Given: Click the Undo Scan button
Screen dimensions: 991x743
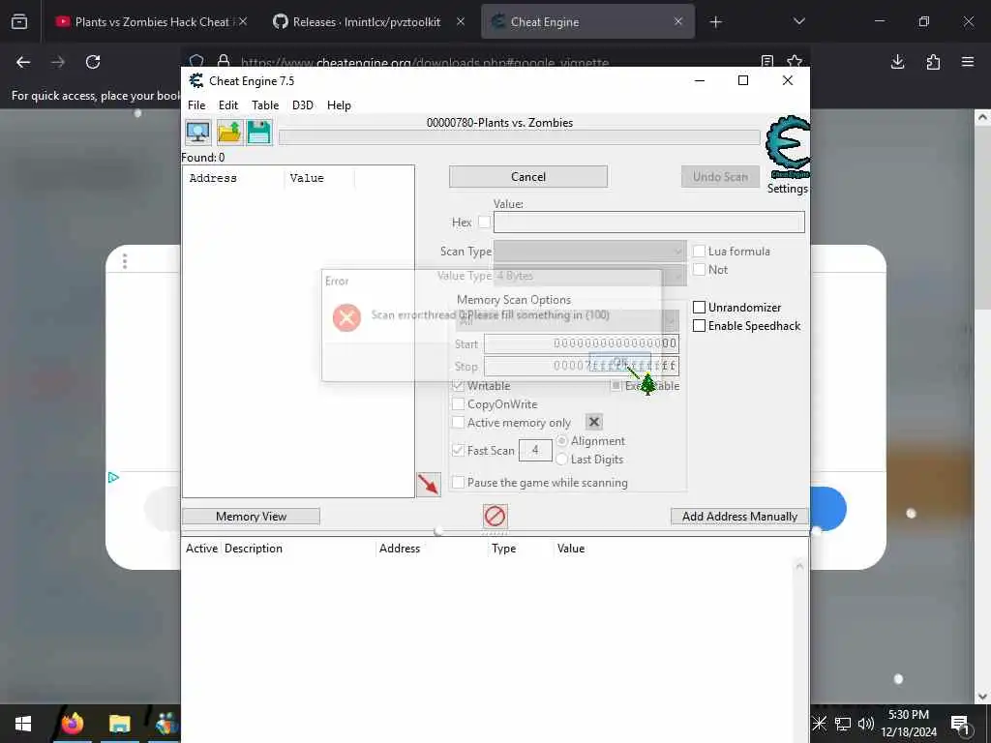Looking at the screenshot, I should 720,177.
